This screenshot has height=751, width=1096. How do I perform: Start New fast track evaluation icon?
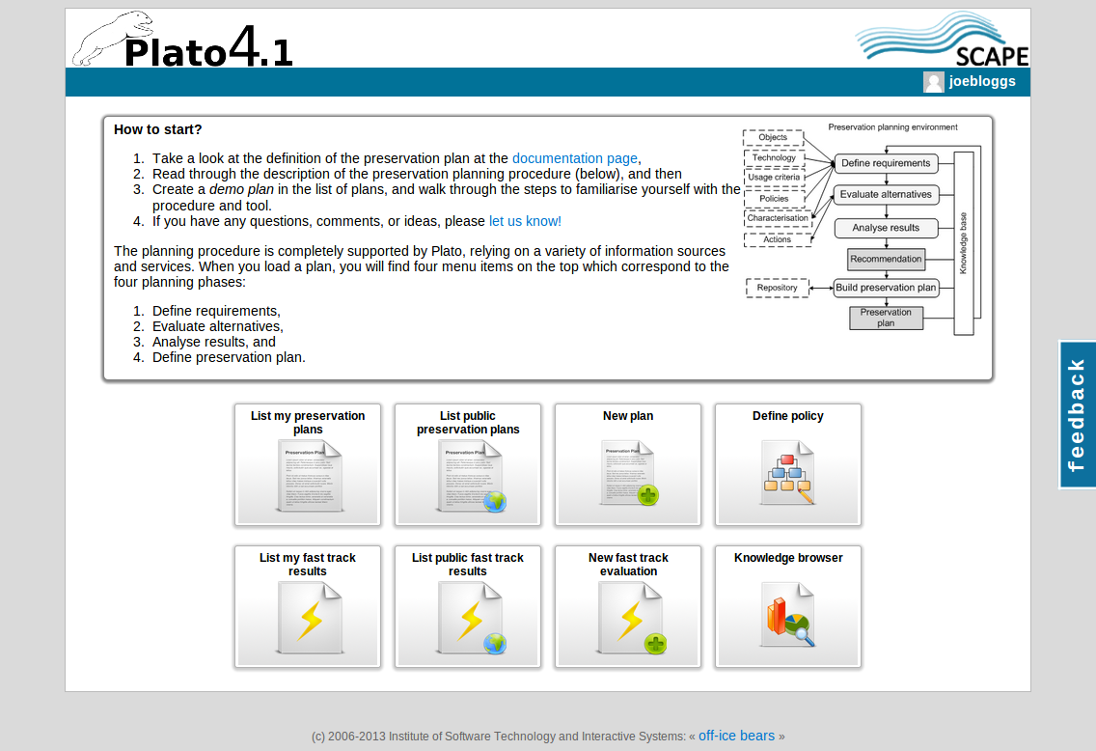coord(630,618)
